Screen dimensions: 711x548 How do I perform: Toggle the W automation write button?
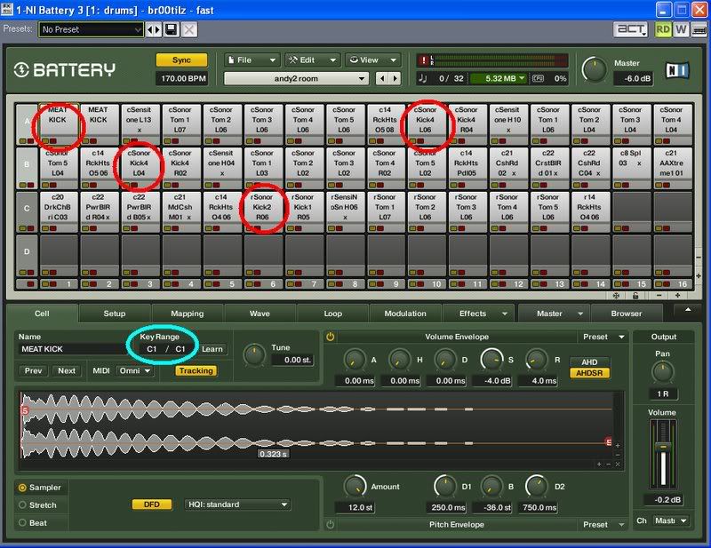pos(681,30)
